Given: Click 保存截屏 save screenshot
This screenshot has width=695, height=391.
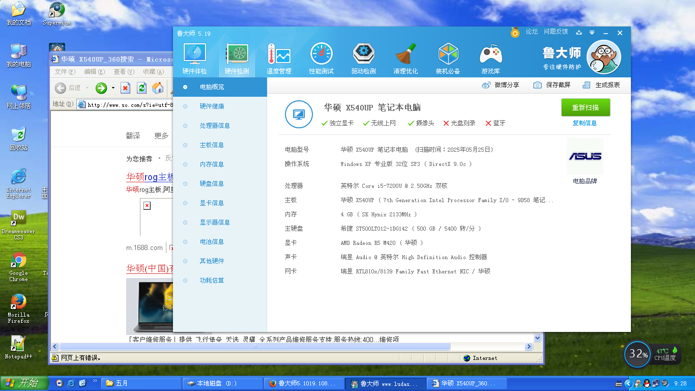Looking at the screenshot, I should [x=552, y=85].
